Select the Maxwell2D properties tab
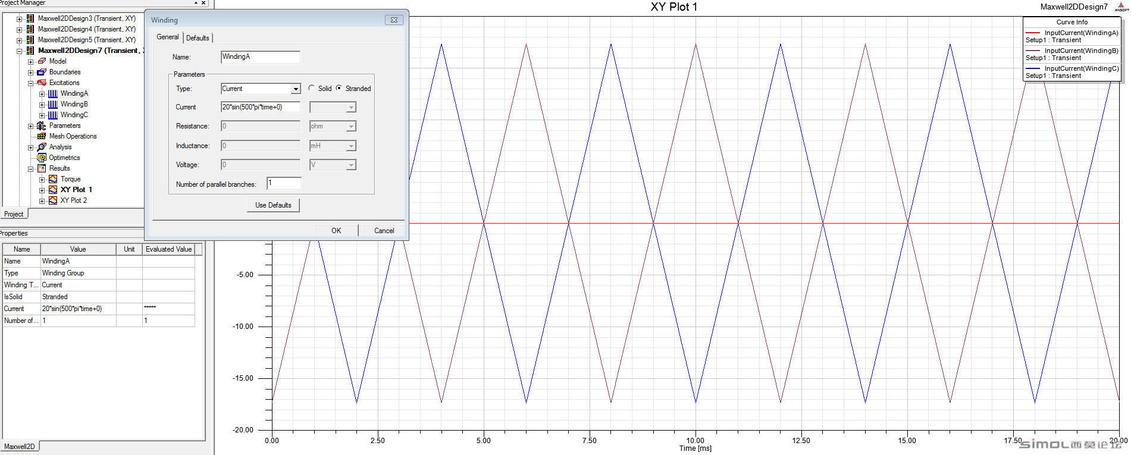 tap(19, 447)
